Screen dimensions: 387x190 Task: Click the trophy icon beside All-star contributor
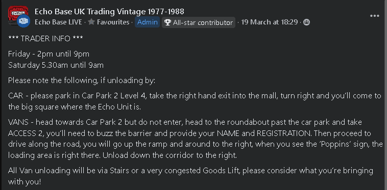pyautogui.click(x=167, y=22)
